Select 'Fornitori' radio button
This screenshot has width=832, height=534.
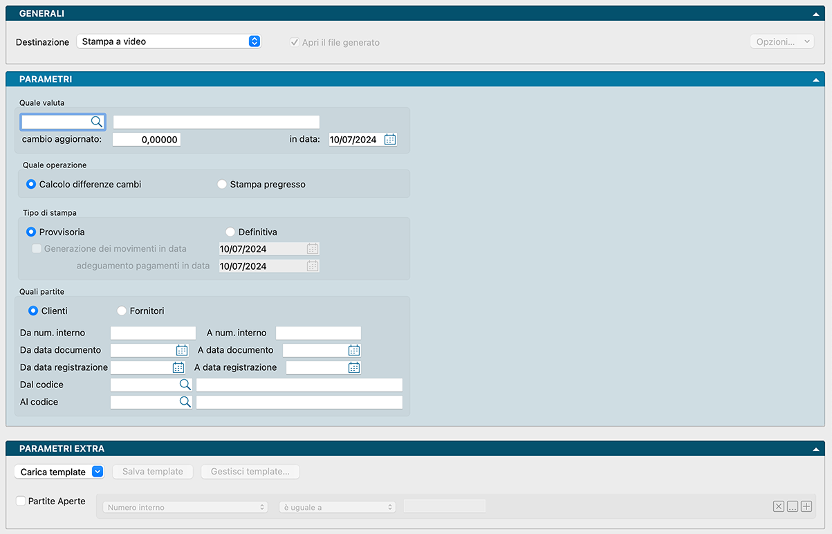pyautogui.click(x=122, y=311)
